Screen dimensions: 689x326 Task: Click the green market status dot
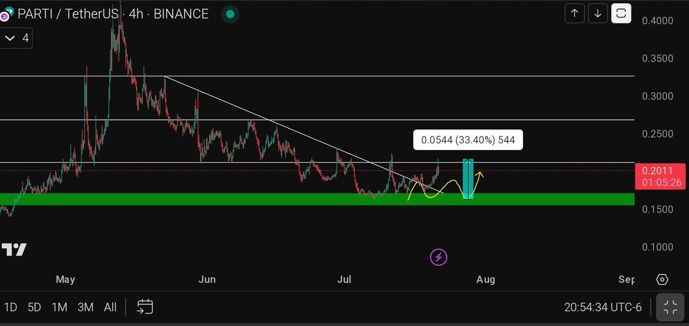[x=230, y=14]
